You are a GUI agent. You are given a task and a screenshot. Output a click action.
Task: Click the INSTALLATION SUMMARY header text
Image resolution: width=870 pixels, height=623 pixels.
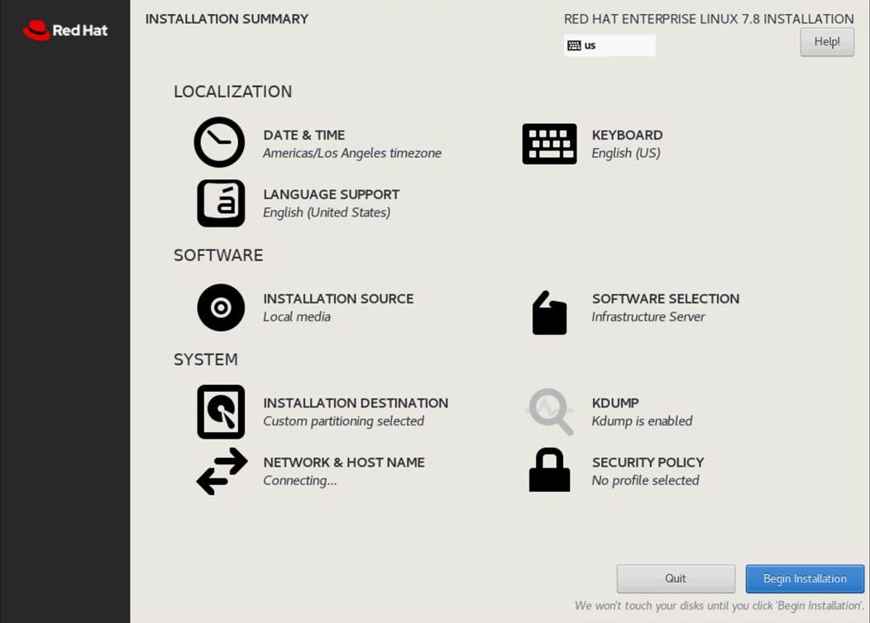[227, 18]
